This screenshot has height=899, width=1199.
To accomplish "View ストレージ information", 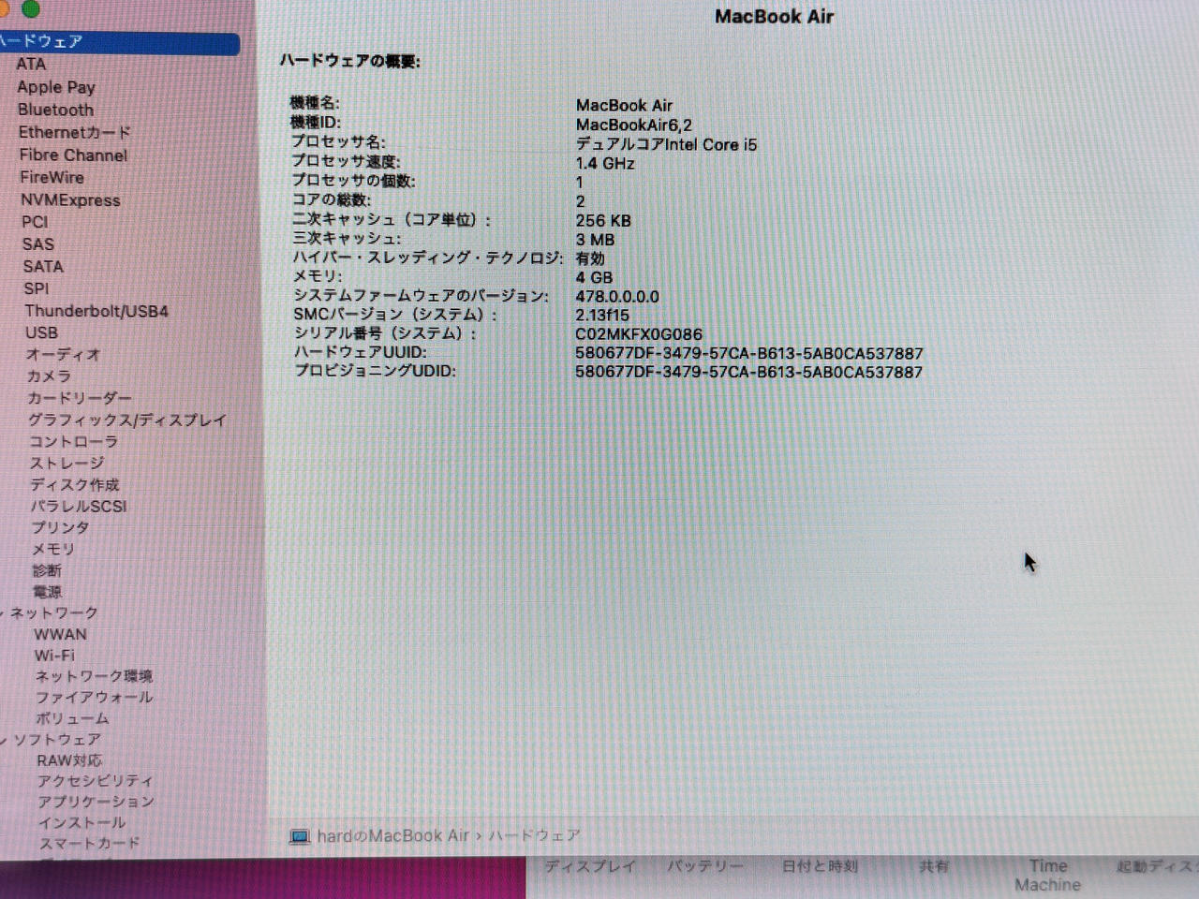I will pos(67,463).
